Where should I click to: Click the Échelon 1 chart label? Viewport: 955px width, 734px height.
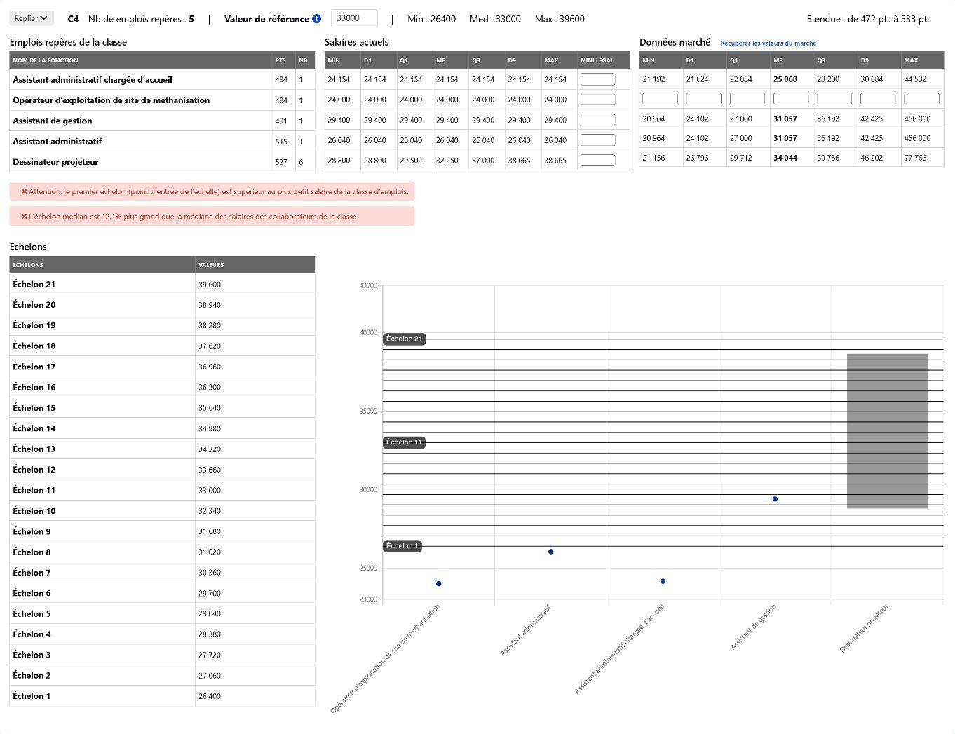point(402,546)
